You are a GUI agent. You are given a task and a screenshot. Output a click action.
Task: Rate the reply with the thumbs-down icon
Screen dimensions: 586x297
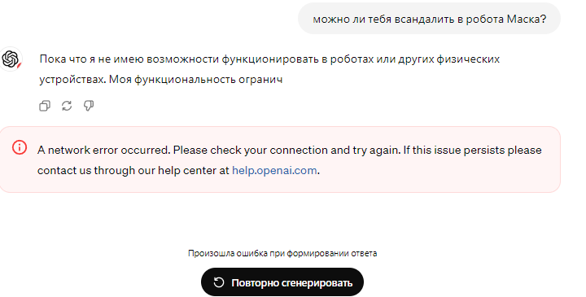pos(89,106)
